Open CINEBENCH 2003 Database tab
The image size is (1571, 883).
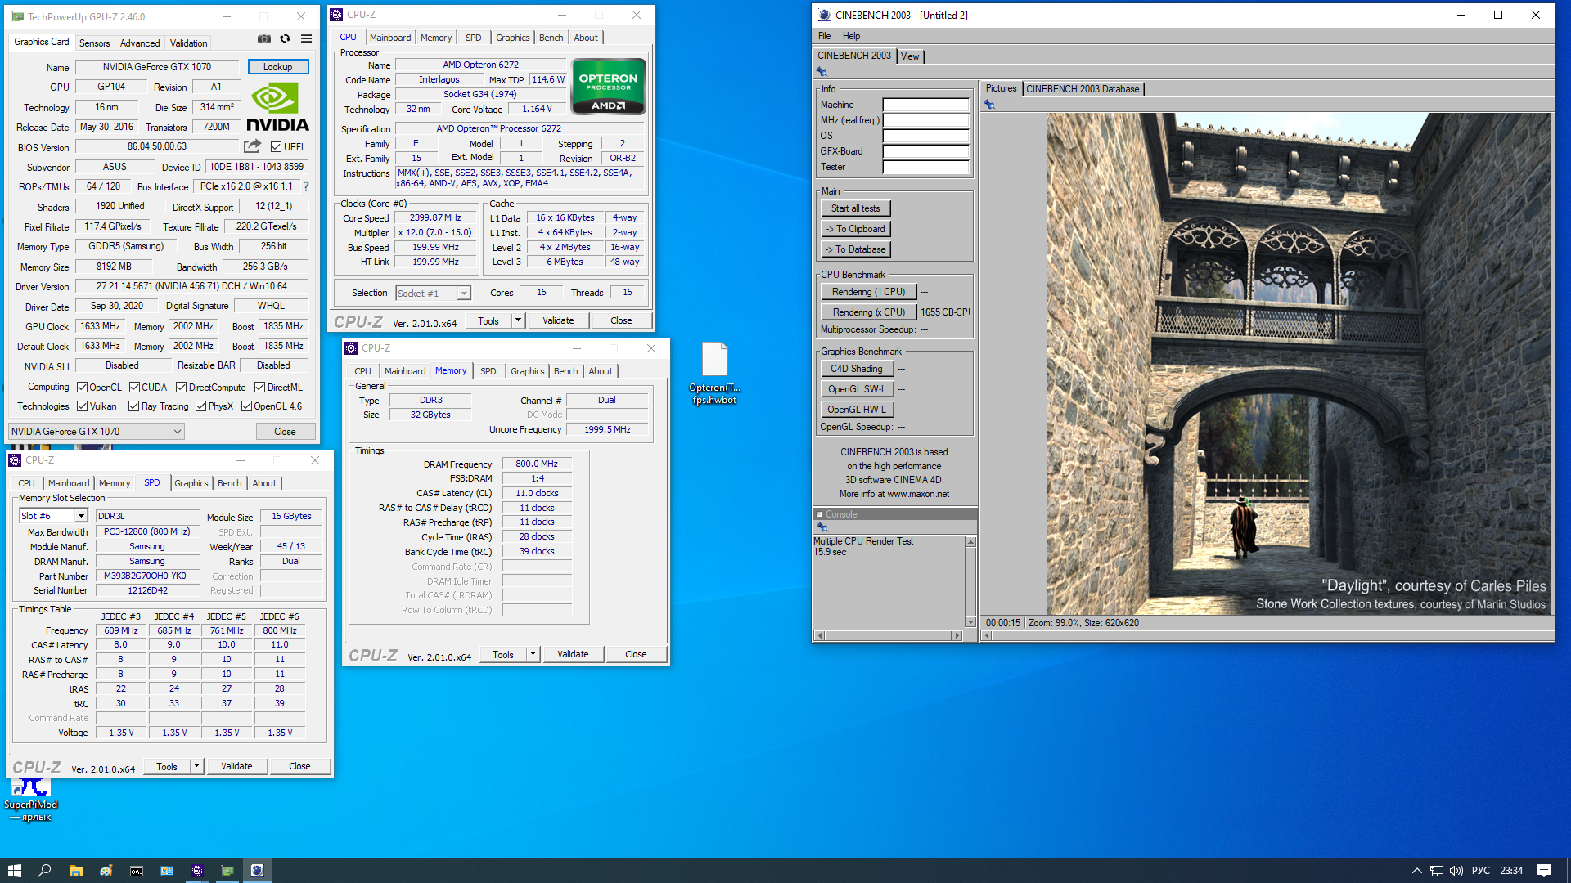[1082, 89]
